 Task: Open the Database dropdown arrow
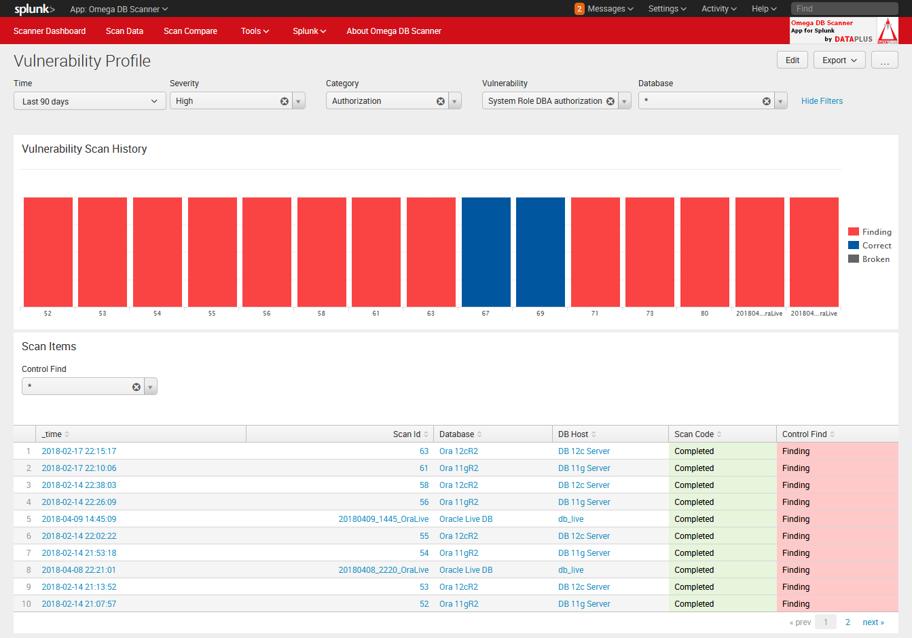coord(780,100)
